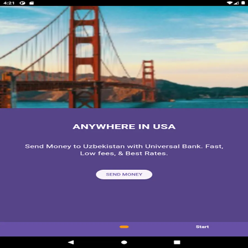The width and height of the screenshot is (248, 248).
Task: Tap the Wi-Fi status icon
Action: point(229,3)
